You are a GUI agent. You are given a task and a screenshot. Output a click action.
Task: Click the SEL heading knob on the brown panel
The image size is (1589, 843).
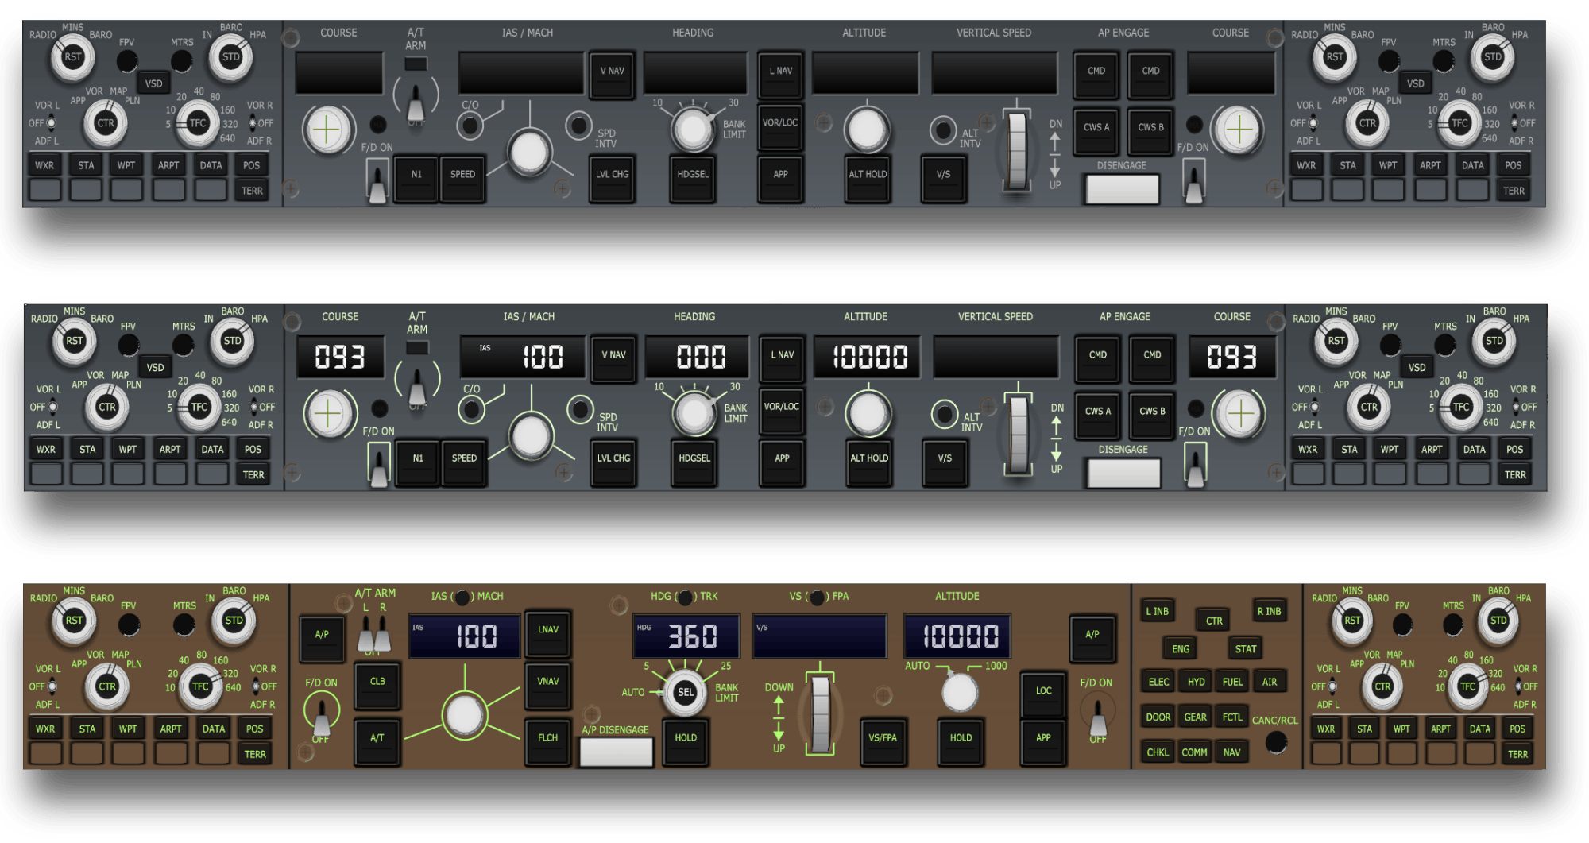tap(685, 693)
